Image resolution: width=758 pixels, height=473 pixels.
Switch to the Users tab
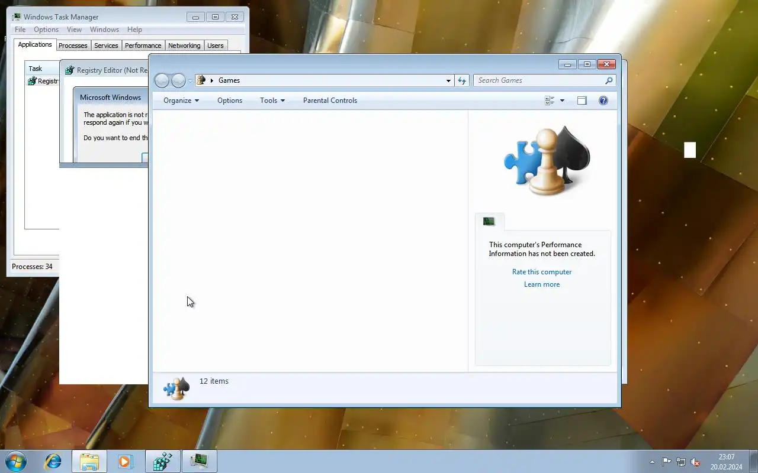coord(216,46)
